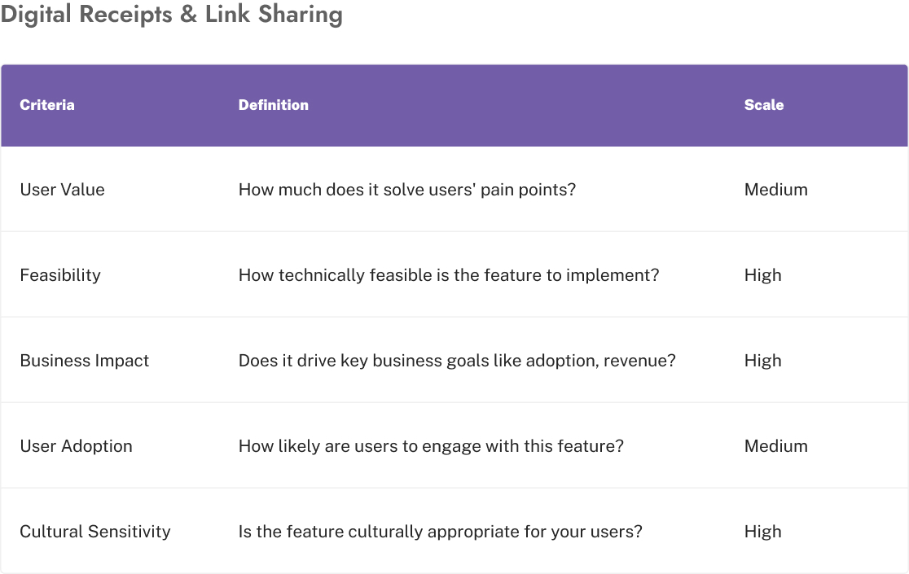This screenshot has height=574, width=909.
Task: Click the users engage with feature definition
Action: coord(431,446)
